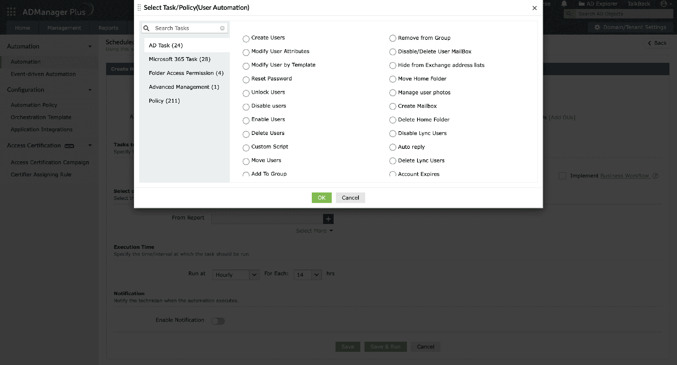The width and height of the screenshot is (677, 365).
Task: Expand the Select More dropdown
Action: tap(314, 231)
